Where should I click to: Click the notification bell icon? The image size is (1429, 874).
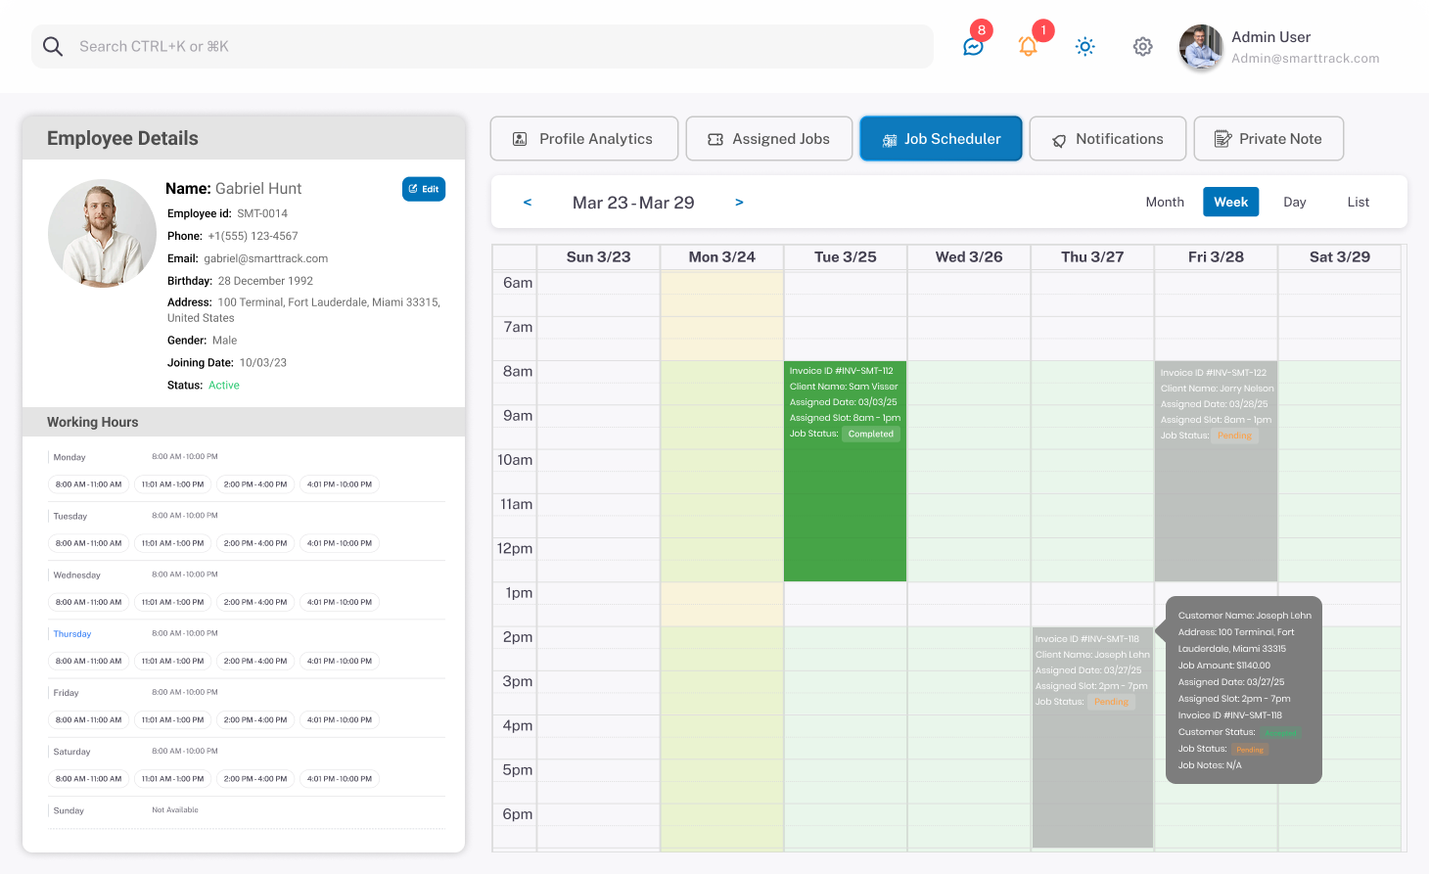pos(1028,46)
